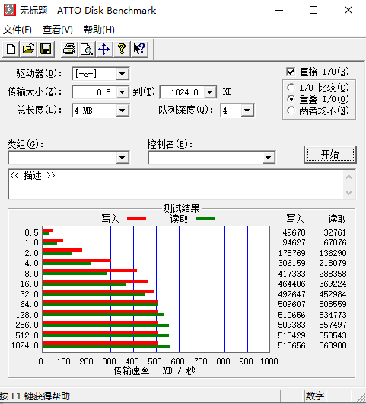Click the read value 534773

333,315
